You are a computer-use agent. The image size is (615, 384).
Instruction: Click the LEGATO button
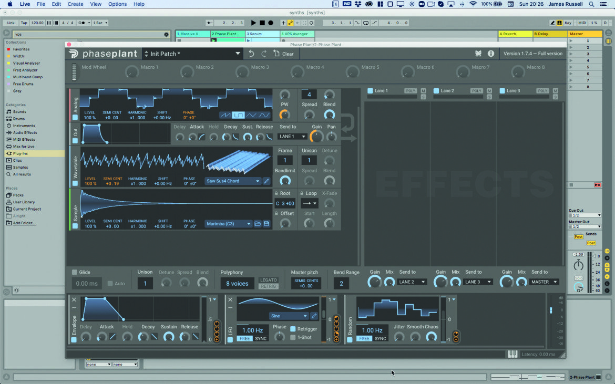tap(269, 280)
